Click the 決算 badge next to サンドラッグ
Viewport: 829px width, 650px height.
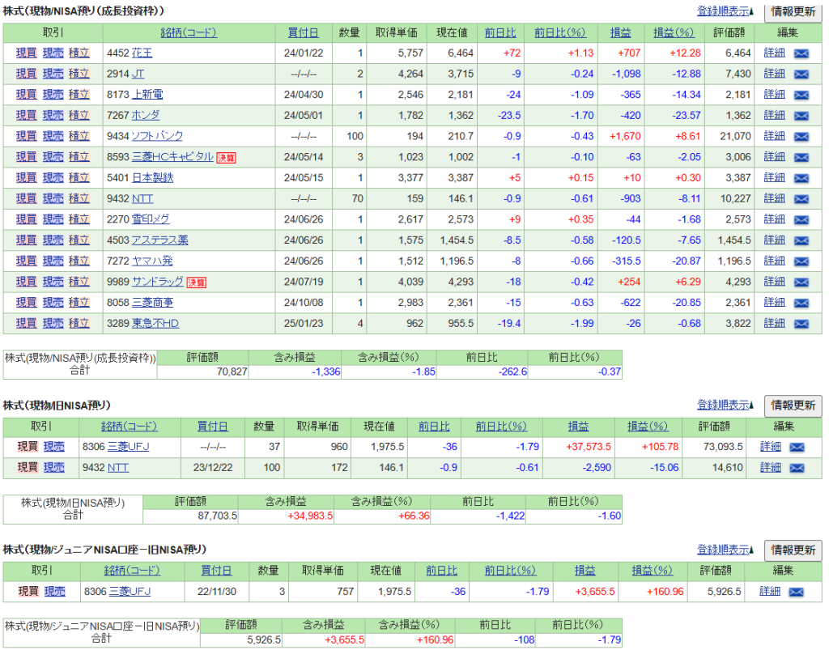point(197,282)
